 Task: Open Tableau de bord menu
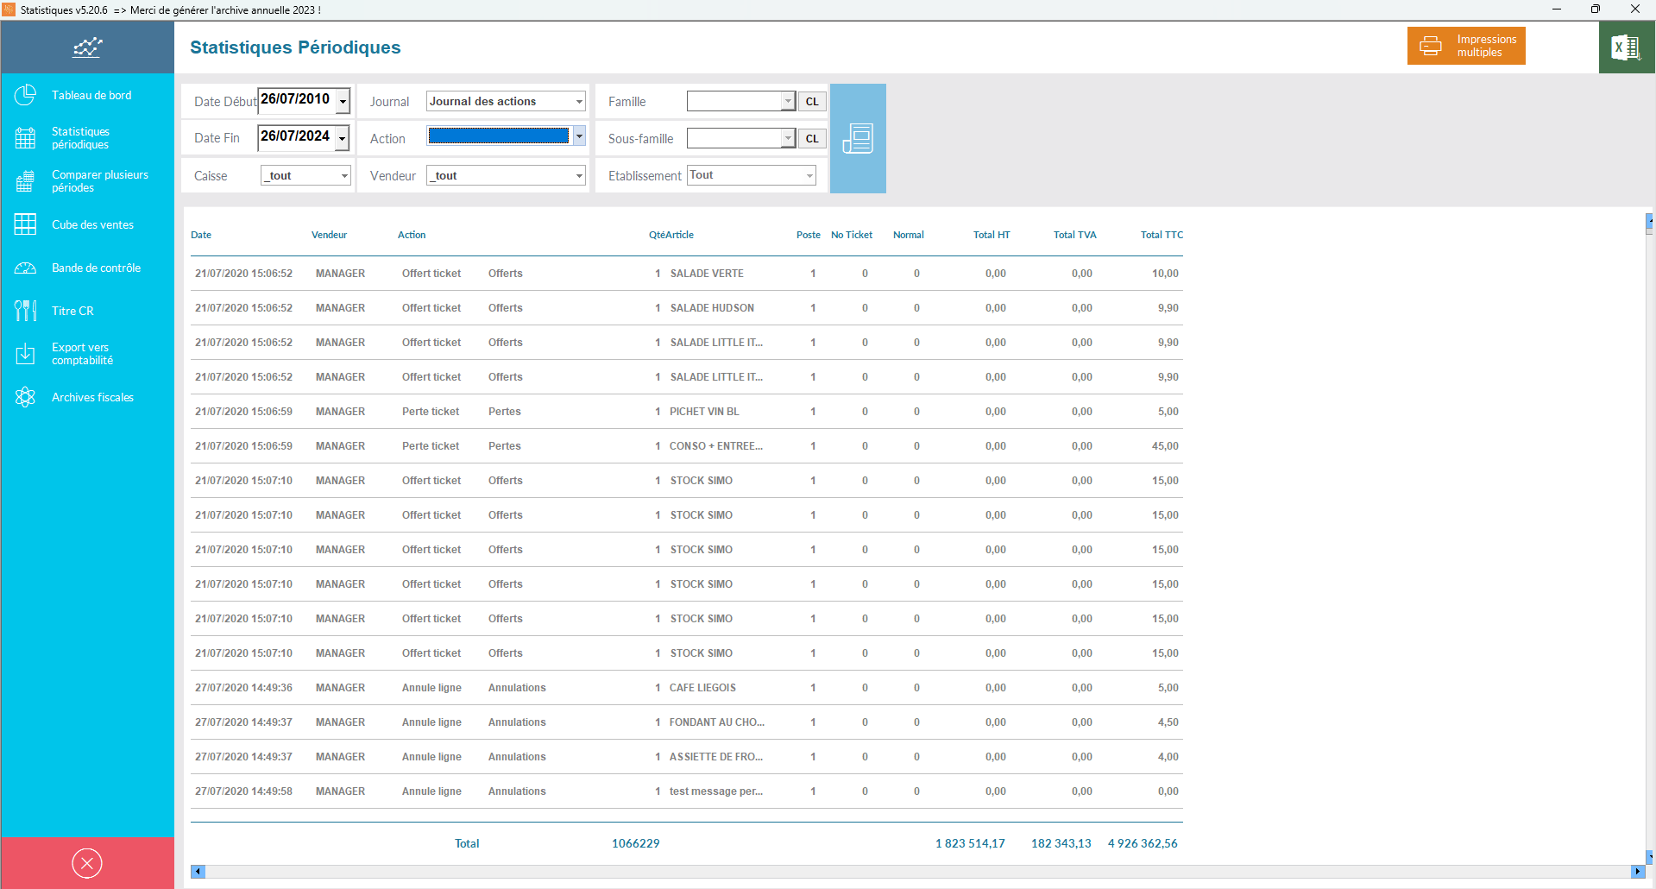tap(91, 95)
